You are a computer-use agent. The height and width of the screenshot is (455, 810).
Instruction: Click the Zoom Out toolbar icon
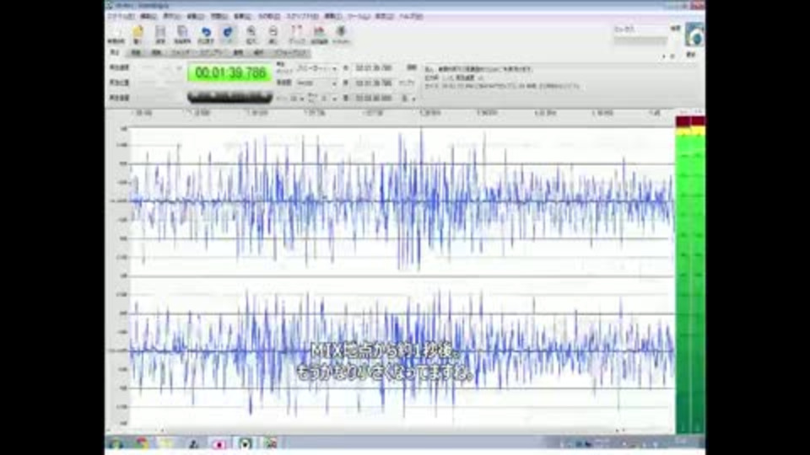pyautogui.click(x=273, y=34)
